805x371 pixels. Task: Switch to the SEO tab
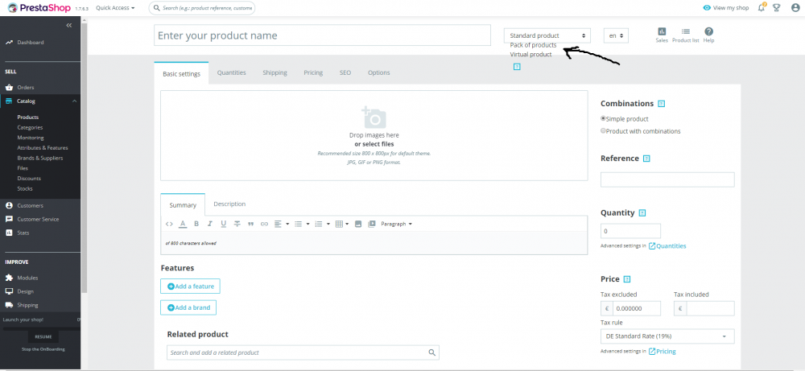tap(345, 73)
